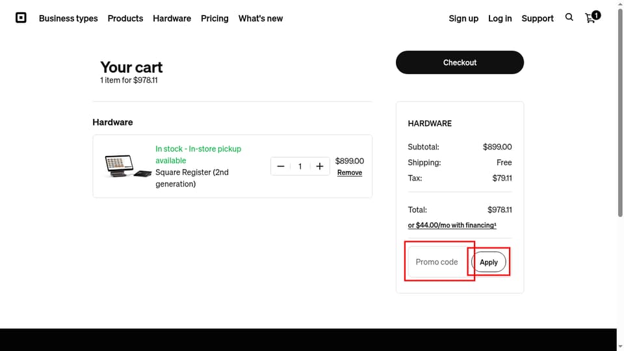The width and height of the screenshot is (624, 351).
Task: Go to the Pricing page
Action: 214,18
